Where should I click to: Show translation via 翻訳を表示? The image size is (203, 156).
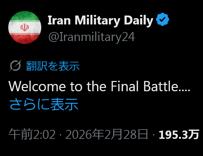click(x=53, y=66)
